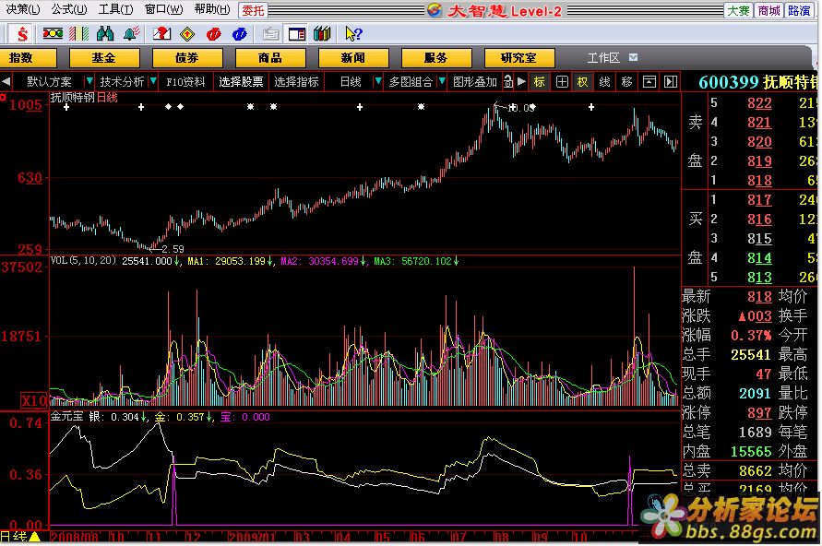Switch to the 服务 tab
The height and width of the screenshot is (546, 822).
pos(436,57)
